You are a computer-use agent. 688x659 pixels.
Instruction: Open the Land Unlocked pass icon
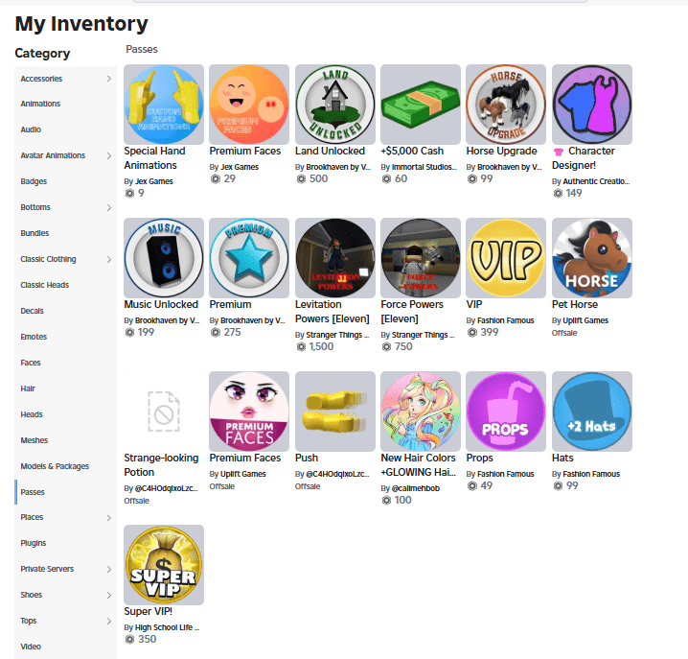pos(335,105)
